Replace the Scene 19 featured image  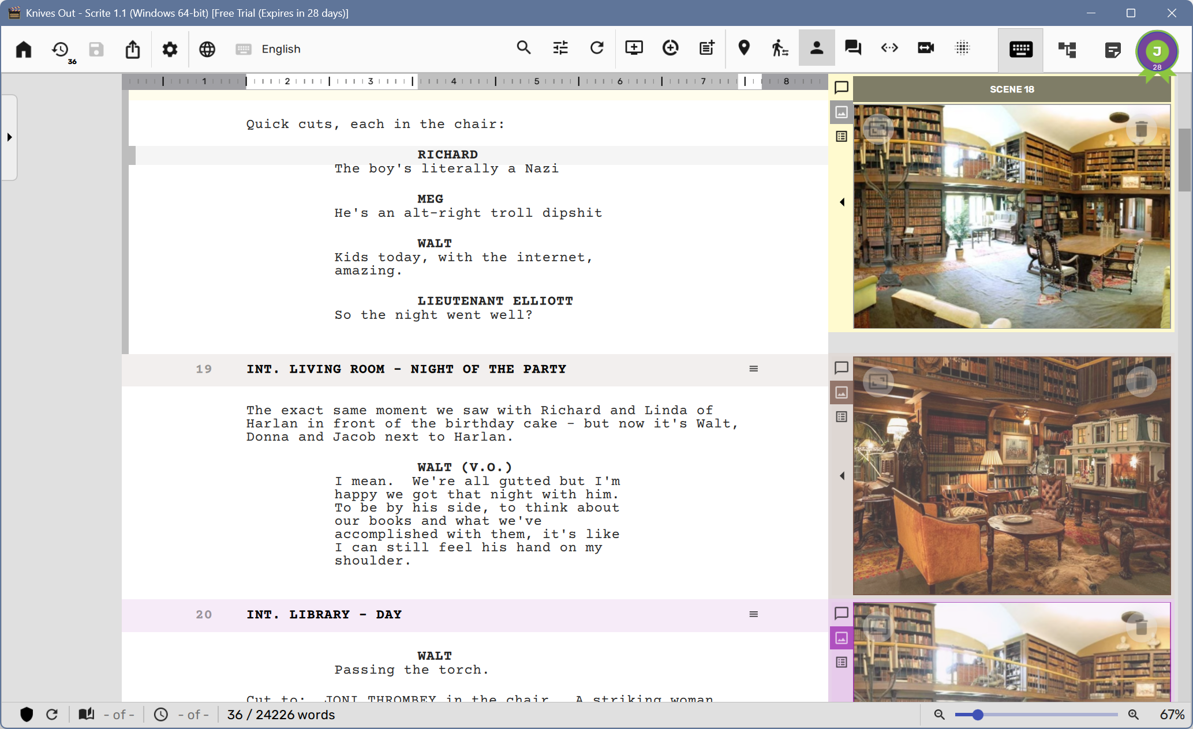(x=878, y=381)
